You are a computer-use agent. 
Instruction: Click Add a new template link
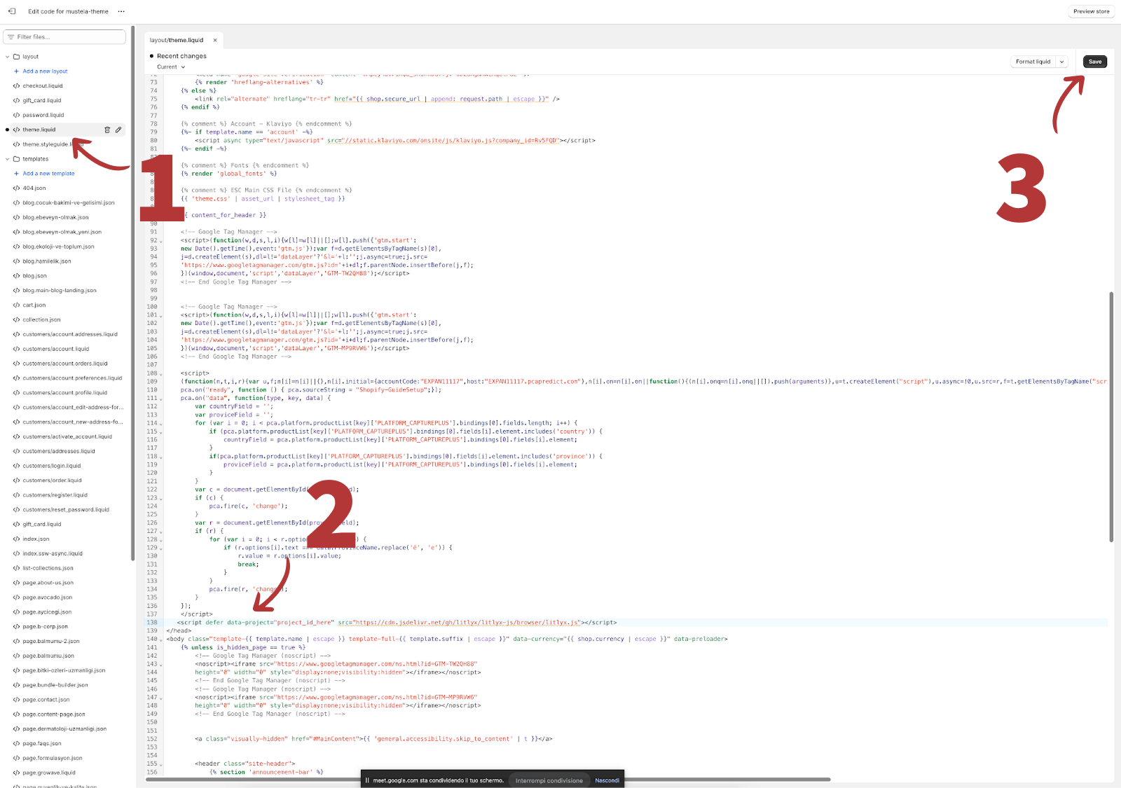tap(48, 174)
